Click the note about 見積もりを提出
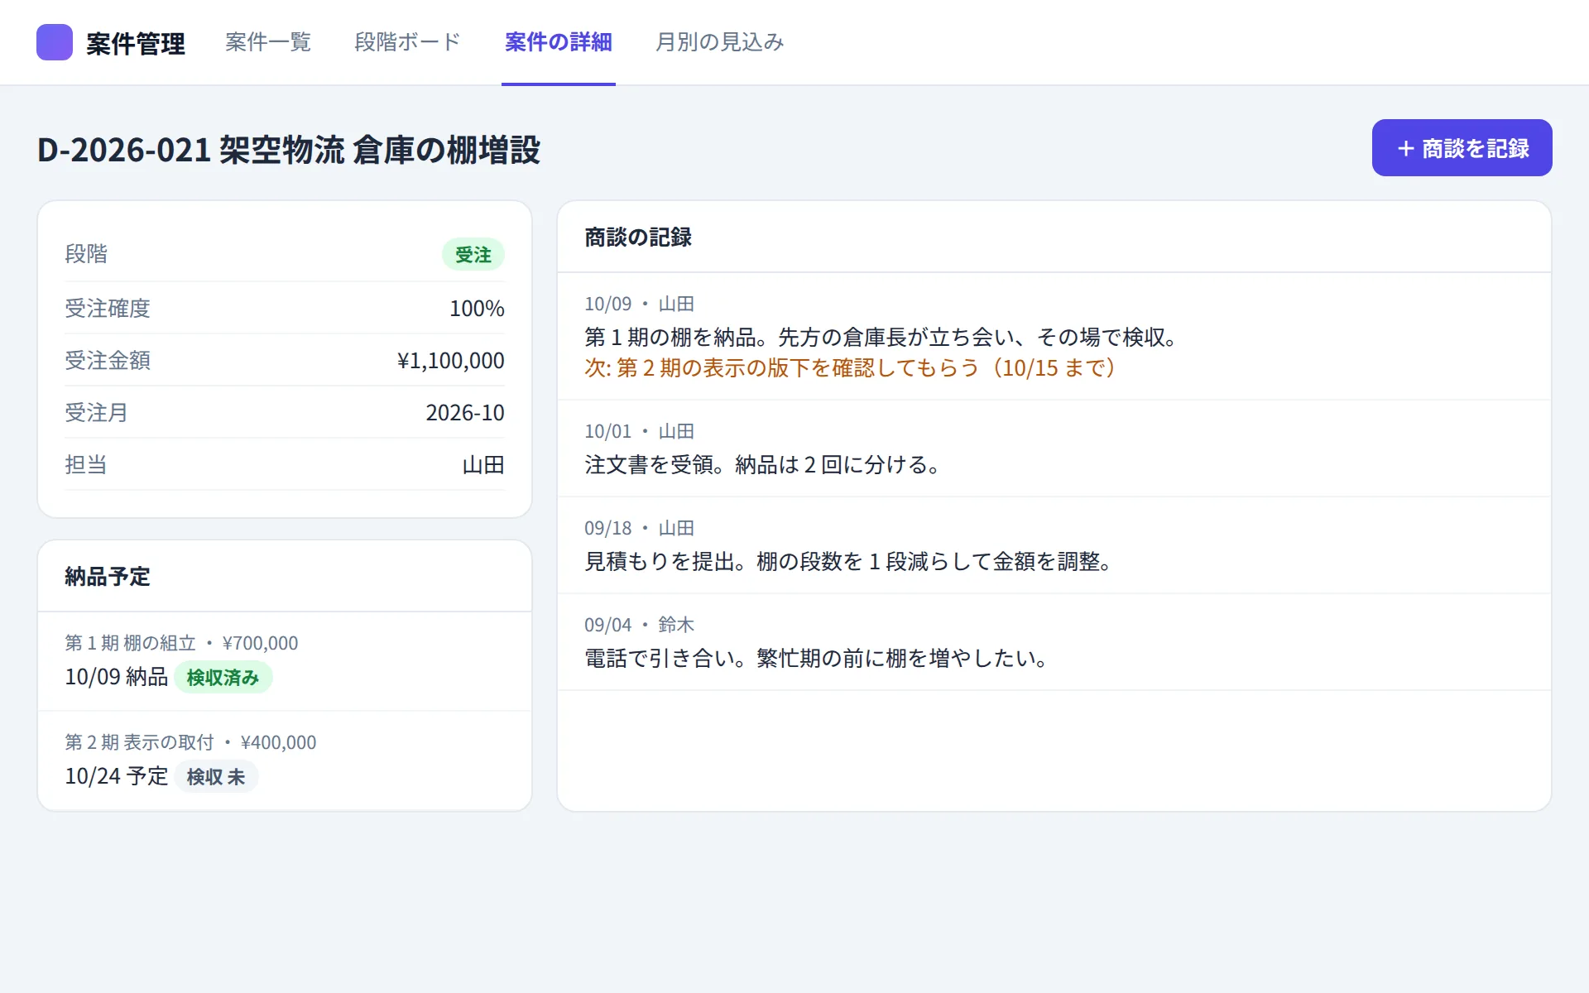Image resolution: width=1589 pixels, height=993 pixels. (x=849, y=562)
